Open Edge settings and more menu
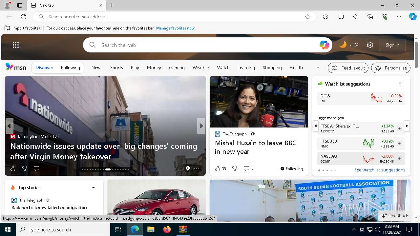The image size is (420, 236). [399, 17]
